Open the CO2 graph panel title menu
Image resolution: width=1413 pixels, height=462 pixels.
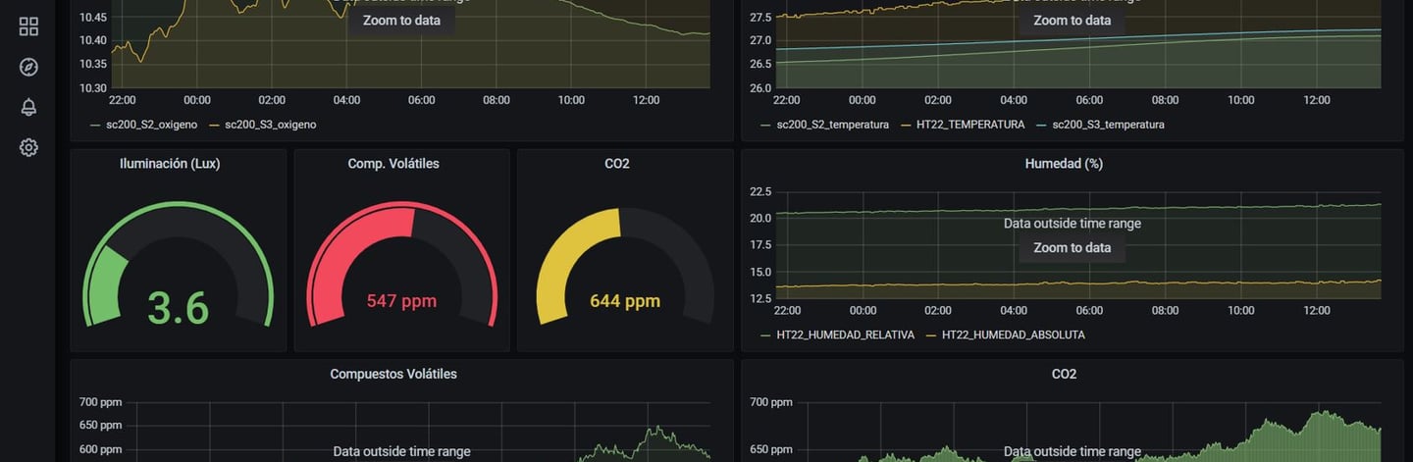(1064, 374)
